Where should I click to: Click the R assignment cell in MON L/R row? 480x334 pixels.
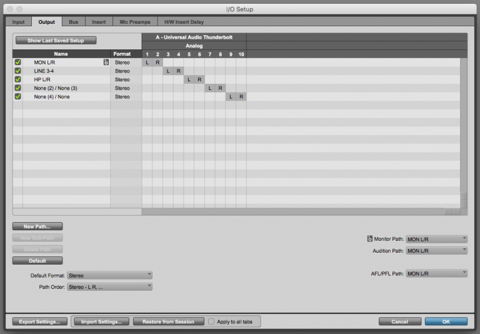(x=157, y=62)
